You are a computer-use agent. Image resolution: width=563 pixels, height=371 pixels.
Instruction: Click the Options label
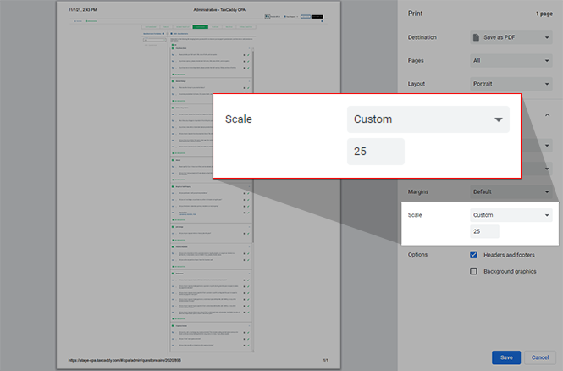[x=417, y=255]
